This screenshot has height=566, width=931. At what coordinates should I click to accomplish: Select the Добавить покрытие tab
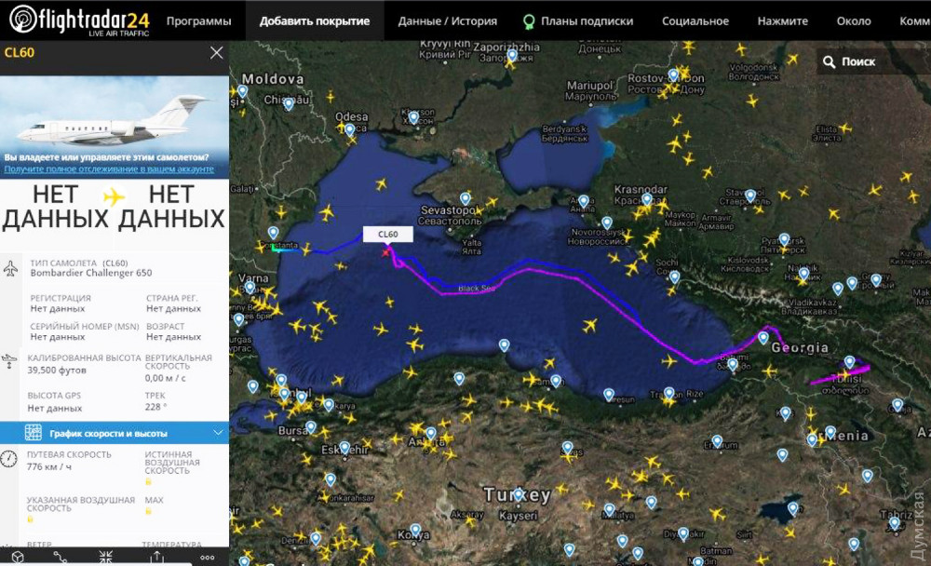point(314,20)
